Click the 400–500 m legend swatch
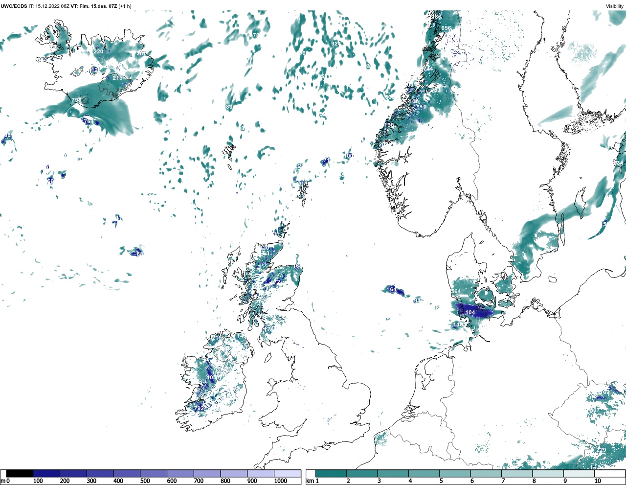 (x=127, y=473)
